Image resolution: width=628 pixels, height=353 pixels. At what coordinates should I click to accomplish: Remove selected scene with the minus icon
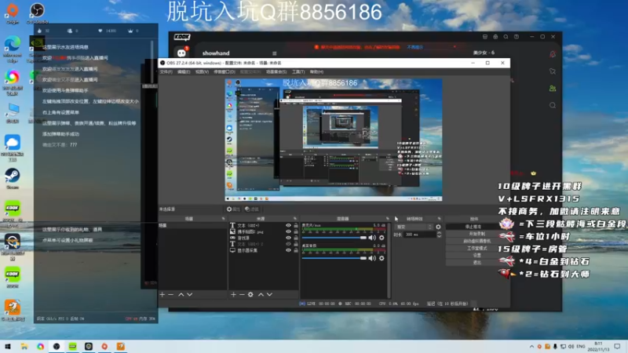(x=171, y=295)
